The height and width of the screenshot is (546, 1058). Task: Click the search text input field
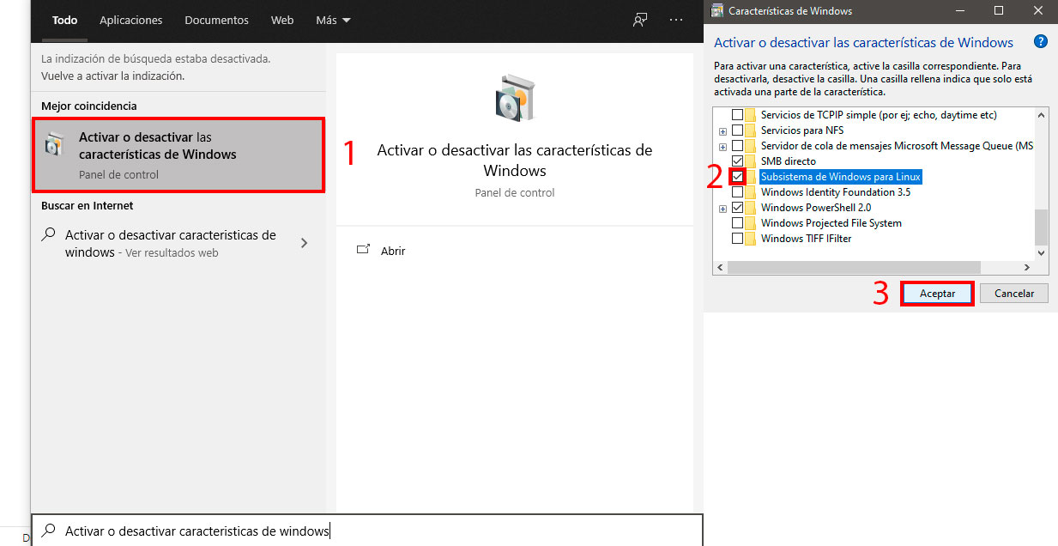coord(367,531)
